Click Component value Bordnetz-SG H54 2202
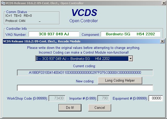 point(130,34)
